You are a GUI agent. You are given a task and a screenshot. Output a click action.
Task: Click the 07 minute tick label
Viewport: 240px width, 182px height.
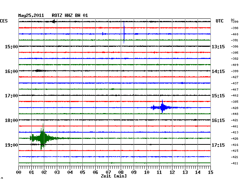(x=108, y=172)
